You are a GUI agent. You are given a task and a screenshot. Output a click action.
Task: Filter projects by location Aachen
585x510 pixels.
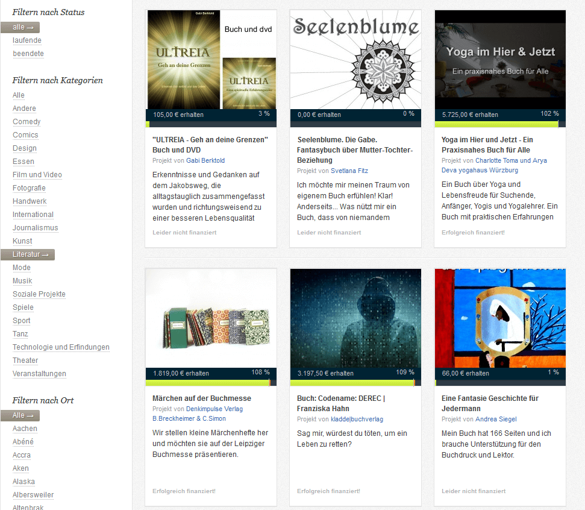[25, 429]
